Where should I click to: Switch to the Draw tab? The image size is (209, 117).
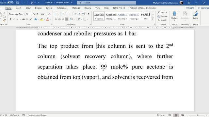pos(28,8)
